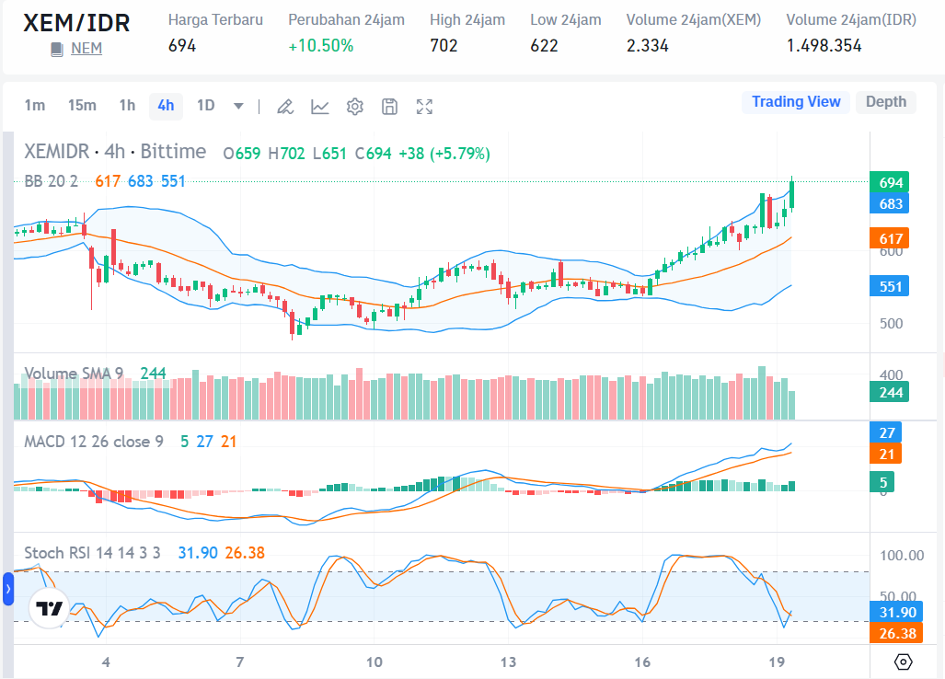Click the Volume 24jam(IDR) value 1.498.354
Image resolution: width=945 pixels, height=679 pixels.
click(x=824, y=46)
